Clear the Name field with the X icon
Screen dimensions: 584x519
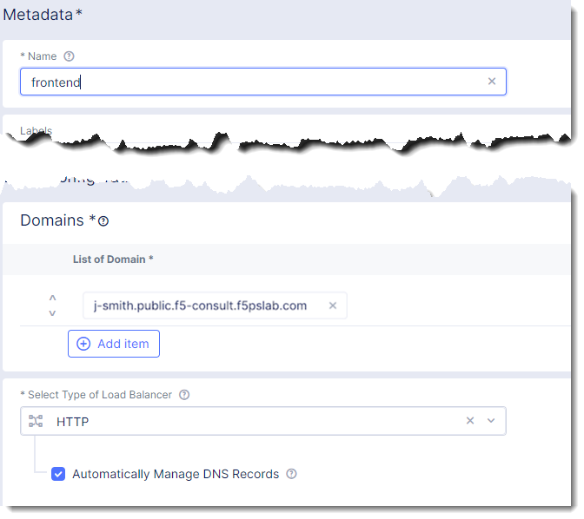click(491, 82)
